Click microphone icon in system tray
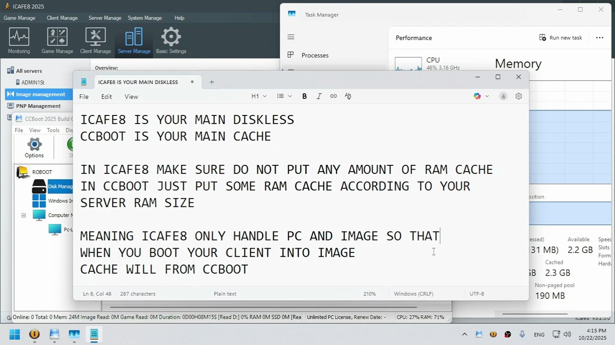Screen dimensions: 615x345 point(522,334)
